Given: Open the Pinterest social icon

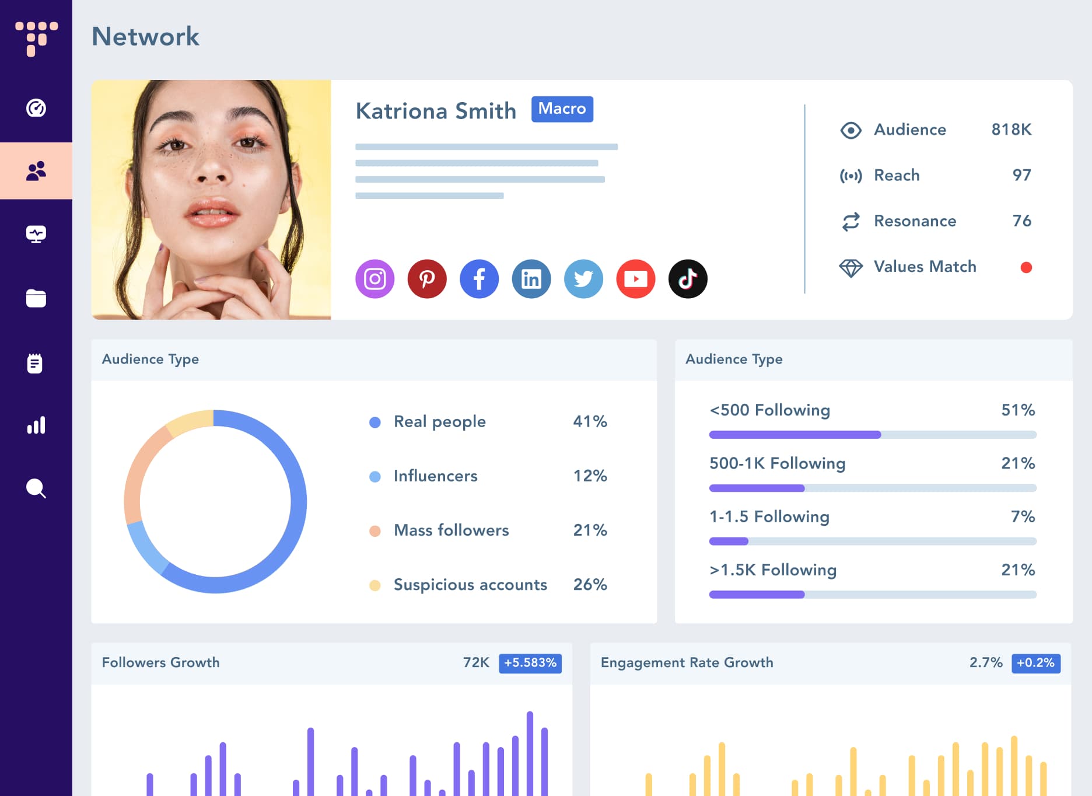Looking at the screenshot, I should pyautogui.click(x=427, y=279).
